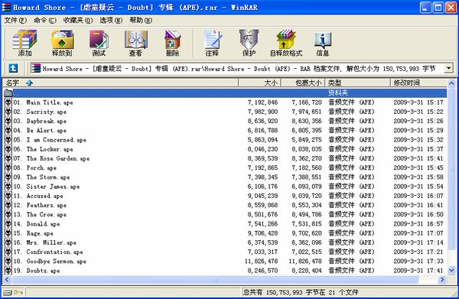Sort by Size (大小) column header
The width and height of the screenshot is (459, 299).
tap(259, 83)
